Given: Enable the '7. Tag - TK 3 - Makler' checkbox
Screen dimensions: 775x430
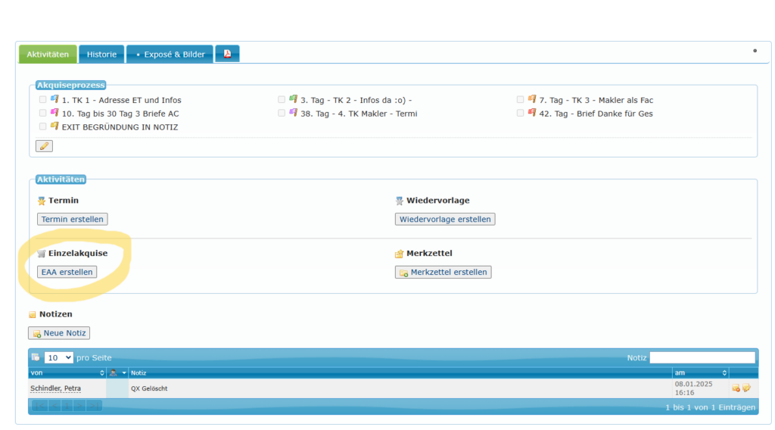Looking at the screenshot, I should [x=520, y=100].
